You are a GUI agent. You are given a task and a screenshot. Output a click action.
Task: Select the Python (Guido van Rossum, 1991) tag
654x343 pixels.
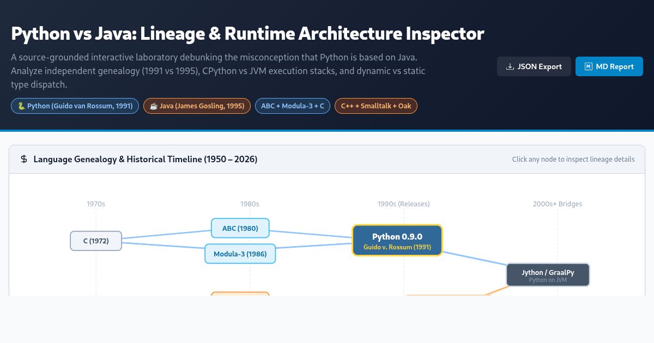75,106
